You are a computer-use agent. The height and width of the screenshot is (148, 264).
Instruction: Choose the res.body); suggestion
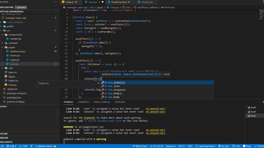point(157,93)
